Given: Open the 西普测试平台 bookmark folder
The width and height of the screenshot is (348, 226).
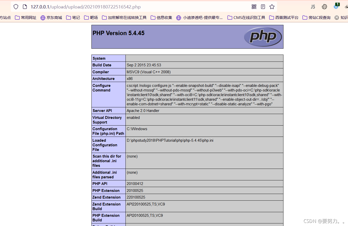Looking at the screenshot, I should pos(284,18).
